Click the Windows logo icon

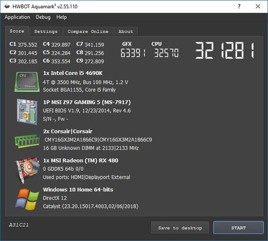[27, 199]
